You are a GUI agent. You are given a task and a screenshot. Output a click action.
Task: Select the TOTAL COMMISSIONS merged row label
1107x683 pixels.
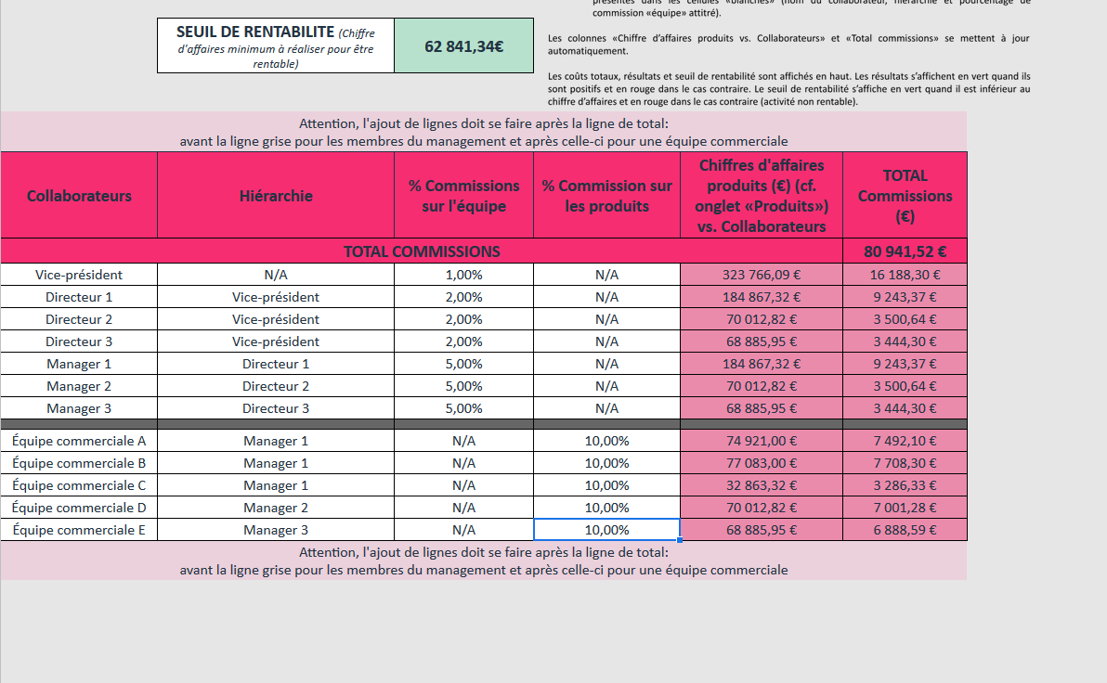(422, 251)
